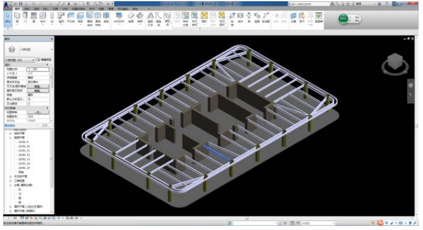Collapse the elevations node in project browser
Image resolution: width=423 pixels, height=230 pixels.
point(10,185)
